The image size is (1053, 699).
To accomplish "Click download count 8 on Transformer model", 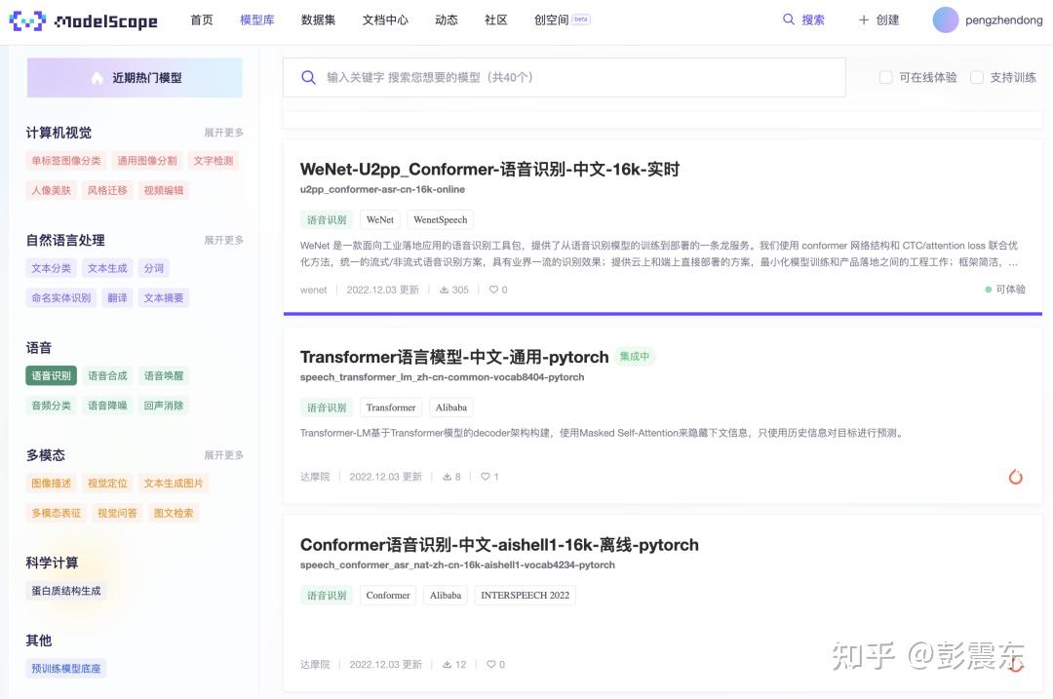I will (x=451, y=477).
